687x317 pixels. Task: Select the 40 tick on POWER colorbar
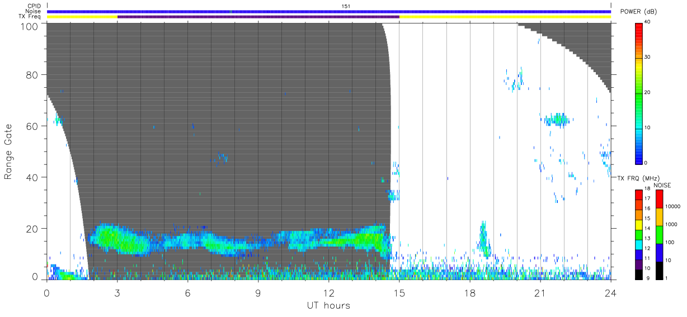tap(647, 22)
